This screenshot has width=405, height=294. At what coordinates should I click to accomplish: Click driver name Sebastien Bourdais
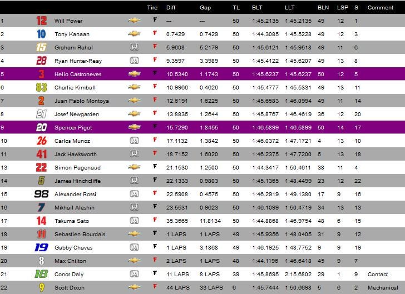[80, 235]
